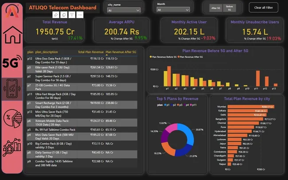
Task: Open the 5G wireless signal page icon
Action: 12,62
